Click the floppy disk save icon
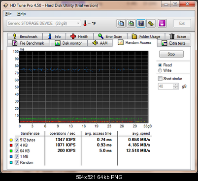 (x=141, y=24)
